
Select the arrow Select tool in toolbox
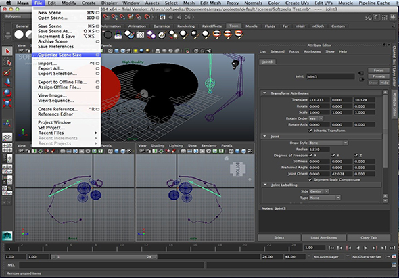tap(7, 51)
